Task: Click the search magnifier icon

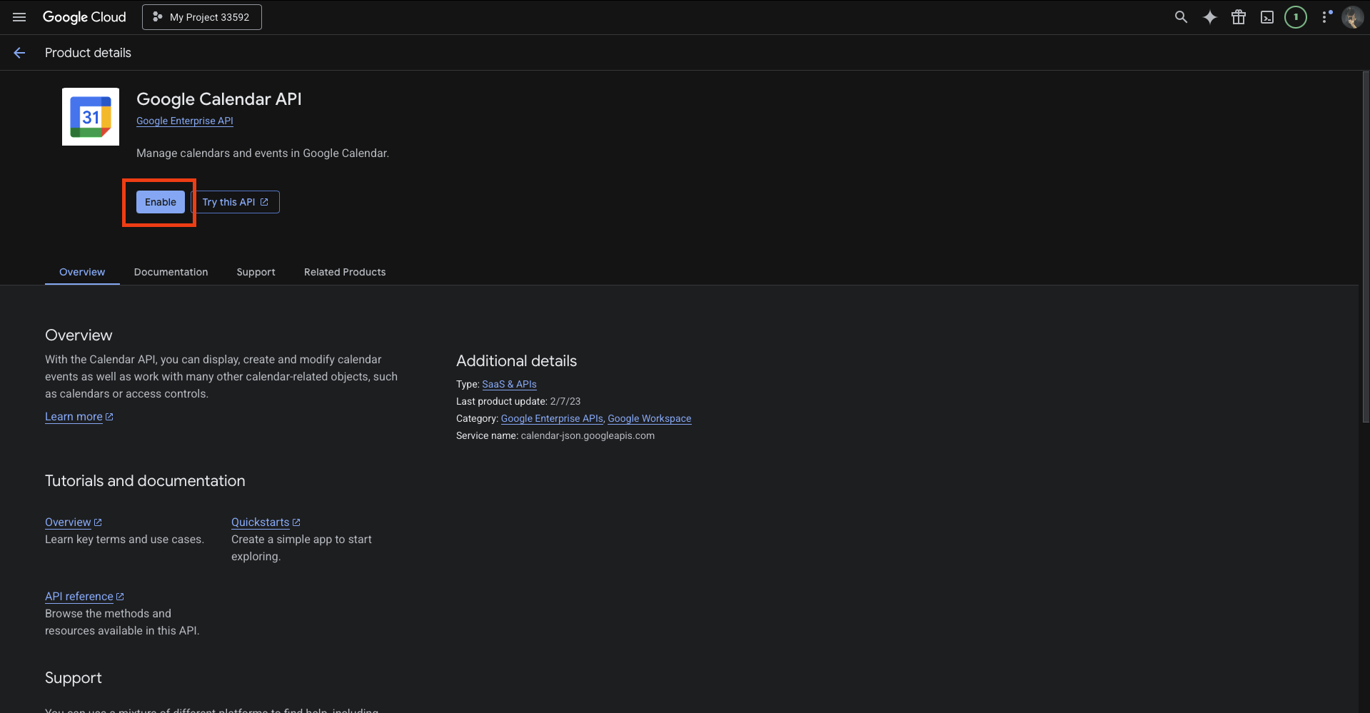Action: (x=1181, y=17)
